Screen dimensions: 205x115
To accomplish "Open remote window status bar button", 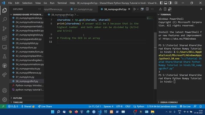I will point(3,106).
